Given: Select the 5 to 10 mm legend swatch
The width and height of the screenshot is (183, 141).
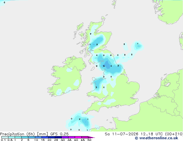Looking at the screenshot, I should click(31, 137).
